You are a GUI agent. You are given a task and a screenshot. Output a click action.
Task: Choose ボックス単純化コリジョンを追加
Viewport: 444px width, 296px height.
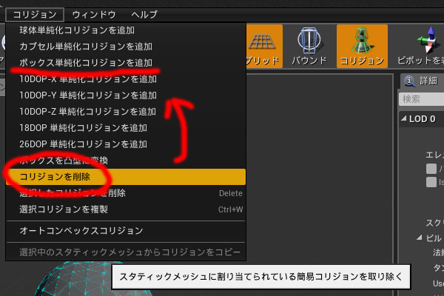click(x=126, y=63)
